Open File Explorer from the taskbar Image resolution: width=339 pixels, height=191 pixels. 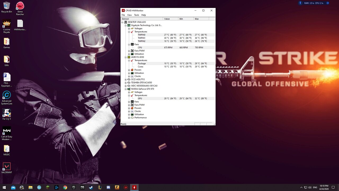point(30,188)
